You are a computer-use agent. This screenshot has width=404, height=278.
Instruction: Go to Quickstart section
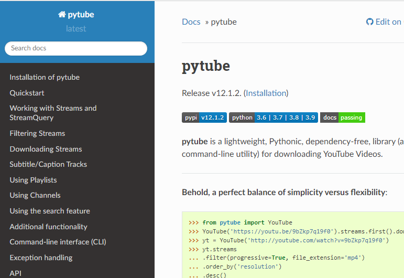click(27, 93)
